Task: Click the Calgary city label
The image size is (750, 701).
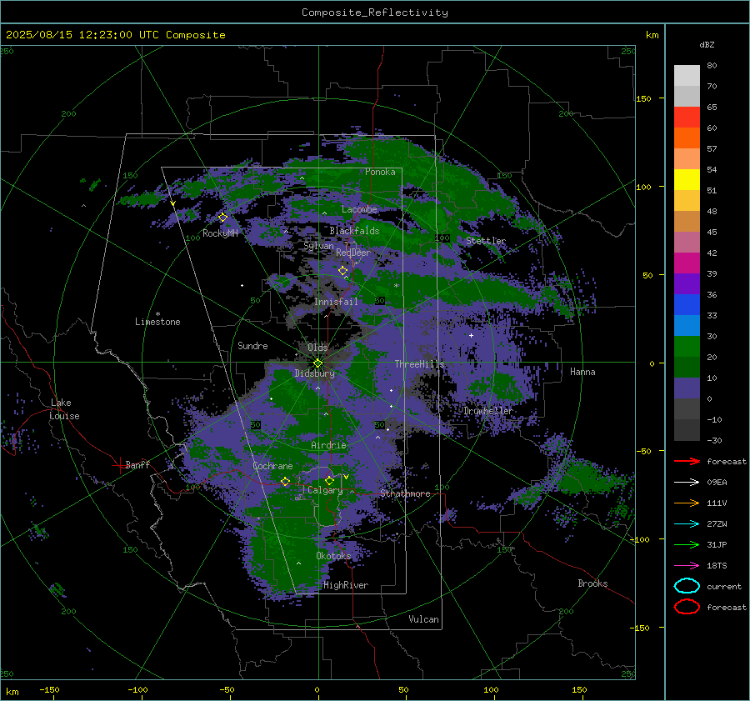Action: pos(325,490)
